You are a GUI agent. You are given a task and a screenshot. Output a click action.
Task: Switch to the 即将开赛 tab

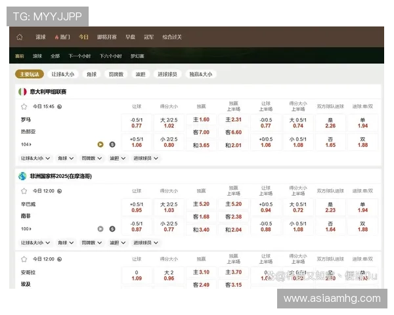[x=107, y=37]
